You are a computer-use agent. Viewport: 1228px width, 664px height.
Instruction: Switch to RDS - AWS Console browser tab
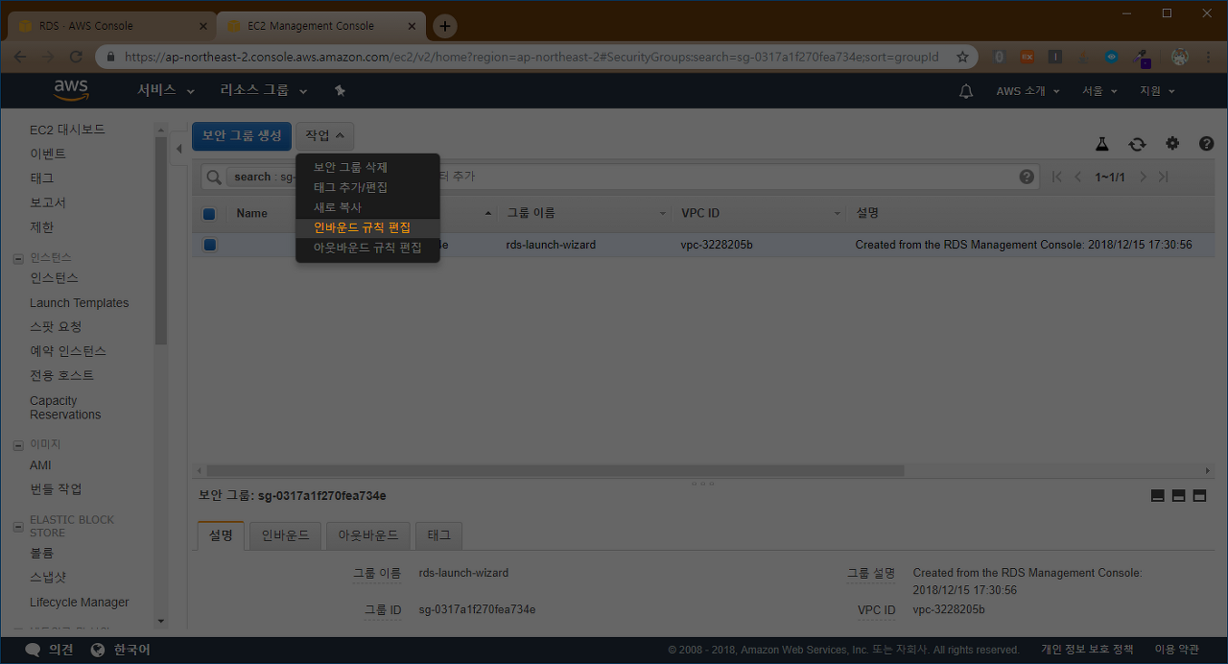(112, 26)
